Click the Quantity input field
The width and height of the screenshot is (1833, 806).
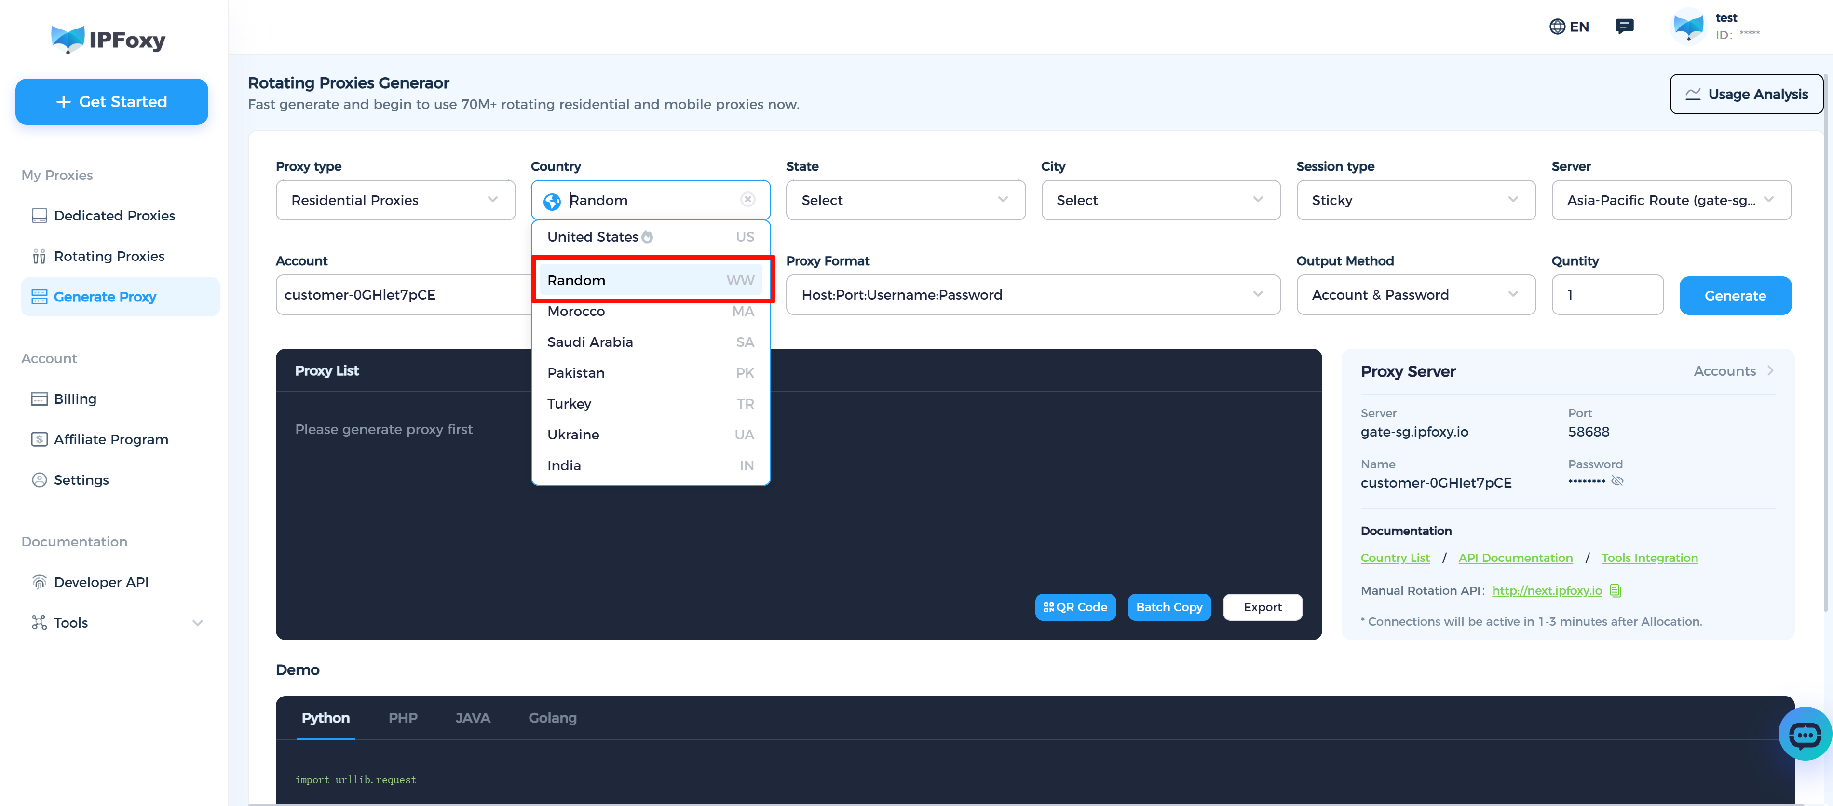tap(1607, 294)
